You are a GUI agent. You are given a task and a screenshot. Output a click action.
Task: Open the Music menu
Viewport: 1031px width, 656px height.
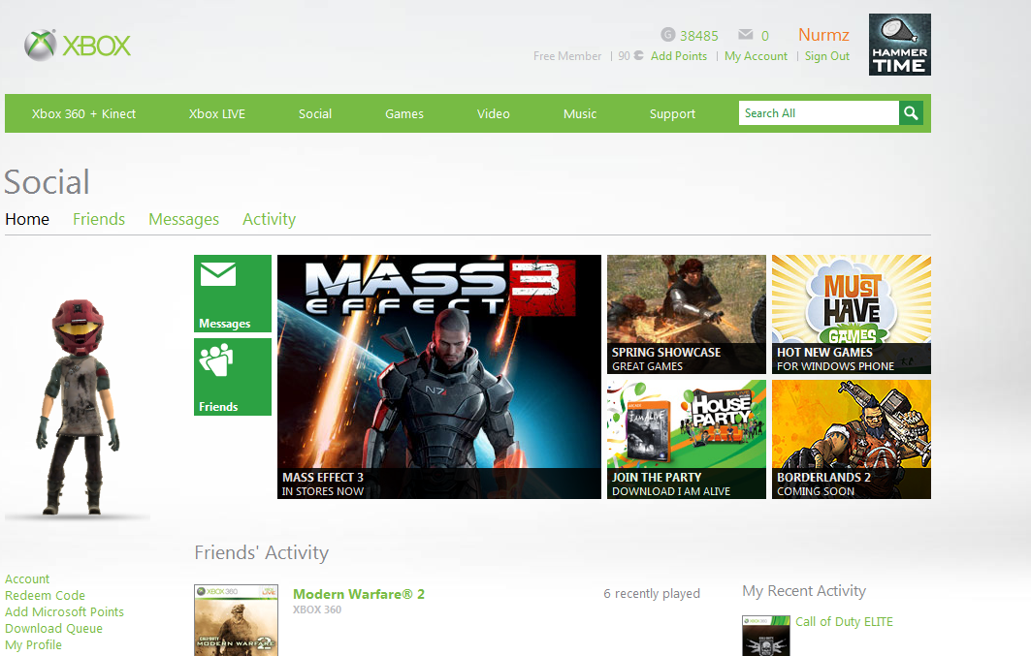coord(580,113)
